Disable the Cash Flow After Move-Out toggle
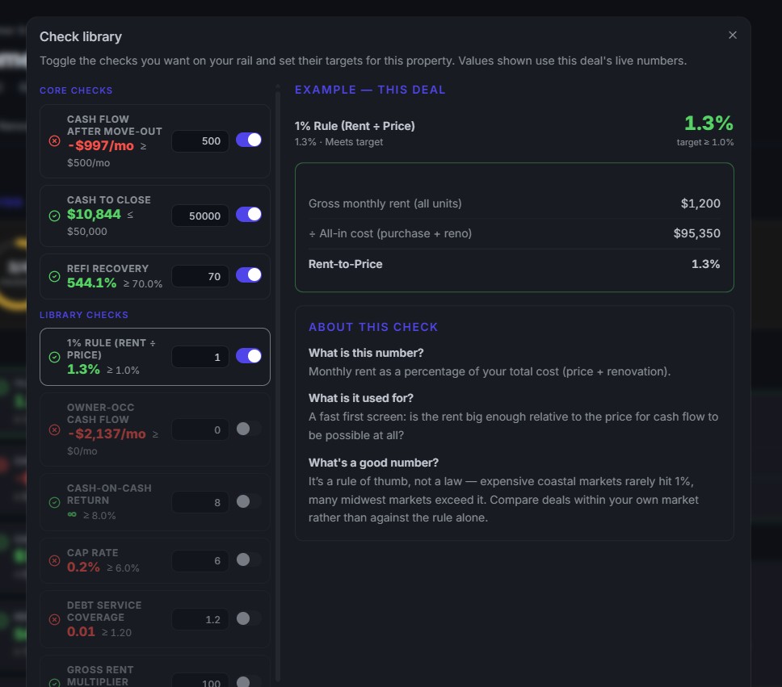This screenshot has height=687, width=782. pos(248,140)
